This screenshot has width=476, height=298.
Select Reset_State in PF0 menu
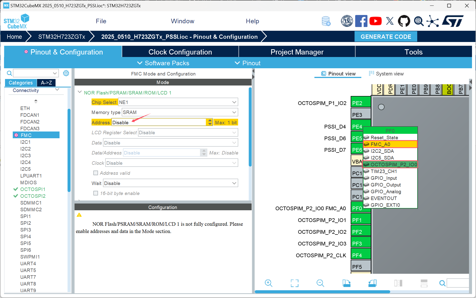tap(390, 137)
